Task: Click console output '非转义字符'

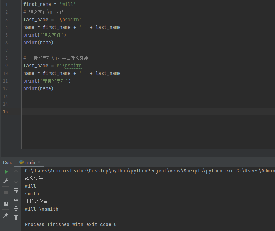Action: pyautogui.click(x=36, y=201)
